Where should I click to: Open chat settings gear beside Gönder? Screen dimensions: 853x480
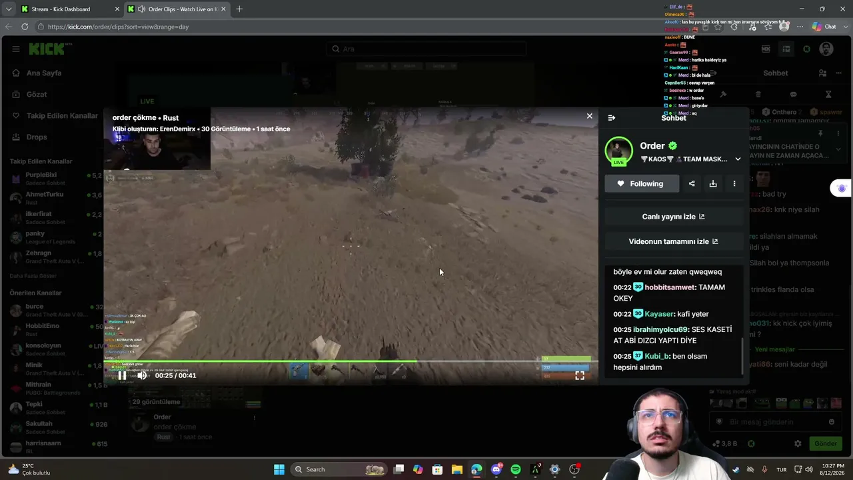point(798,443)
